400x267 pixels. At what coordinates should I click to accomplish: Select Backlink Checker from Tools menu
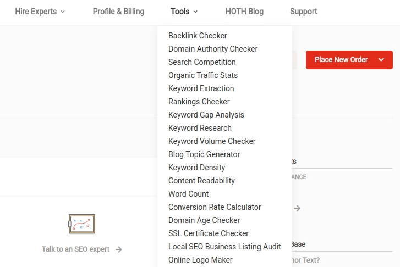tap(198, 36)
